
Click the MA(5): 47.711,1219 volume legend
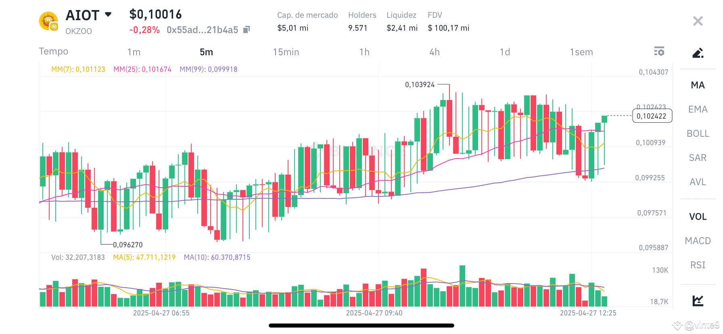(x=144, y=257)
